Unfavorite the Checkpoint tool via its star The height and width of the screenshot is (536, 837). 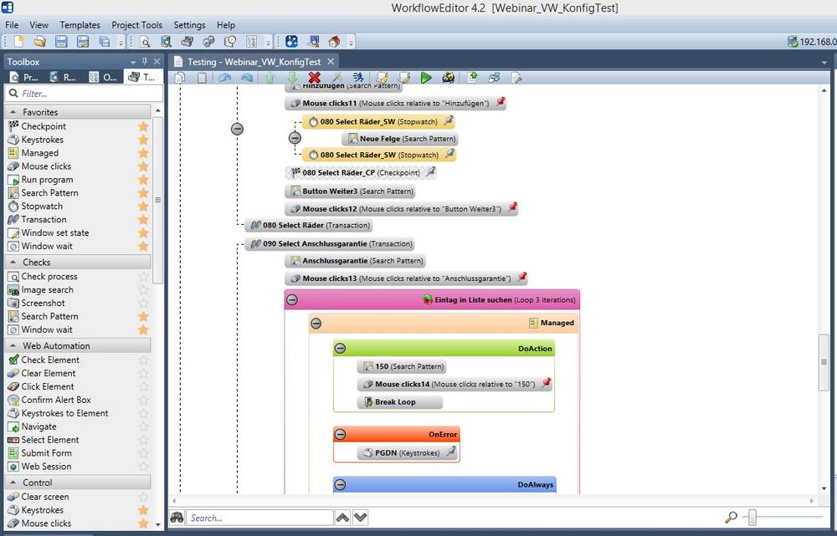(143, 126)
